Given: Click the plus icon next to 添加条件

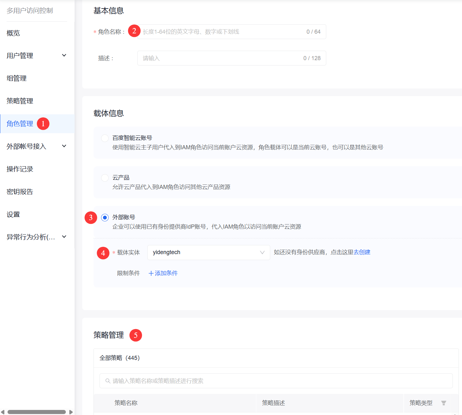Looking at the screenshot, I should tap(151, 273).
